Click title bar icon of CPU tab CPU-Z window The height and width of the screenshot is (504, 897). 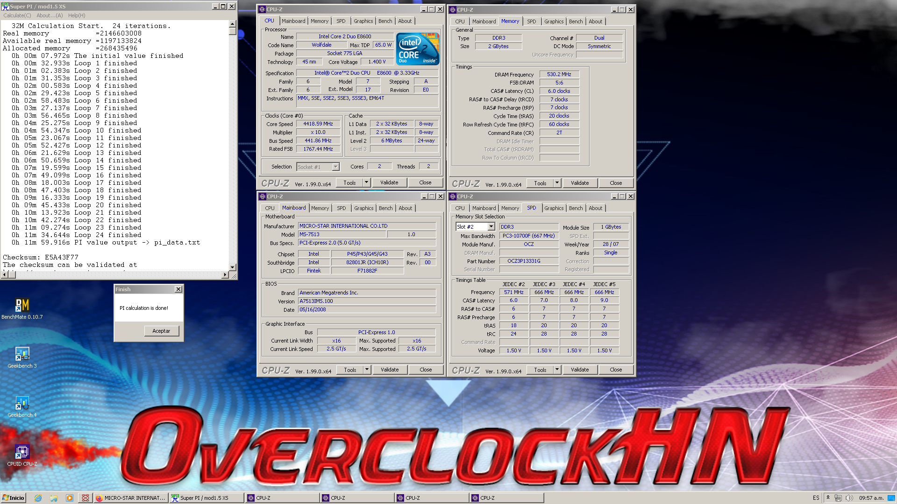[x=262, y=9]
